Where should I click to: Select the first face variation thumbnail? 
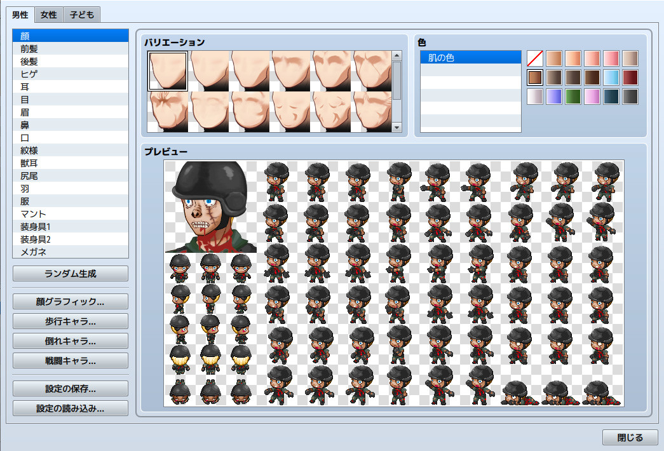[166, 70]
